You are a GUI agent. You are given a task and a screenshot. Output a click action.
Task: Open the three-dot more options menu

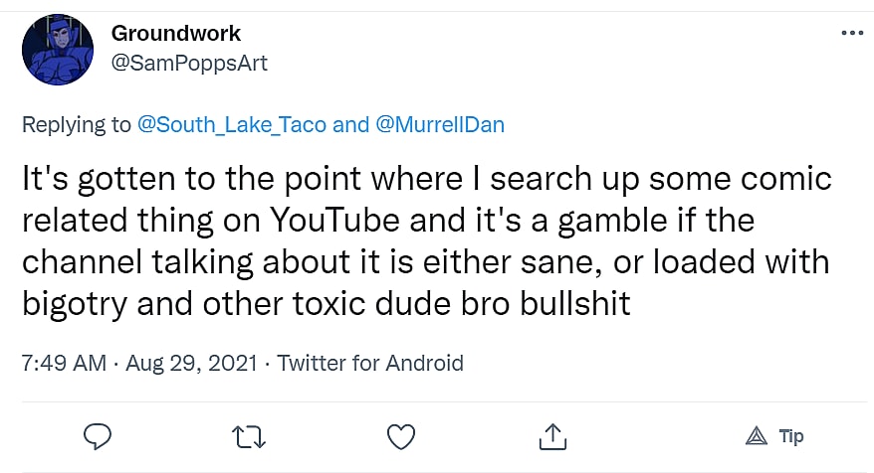[x=852, y=32]
